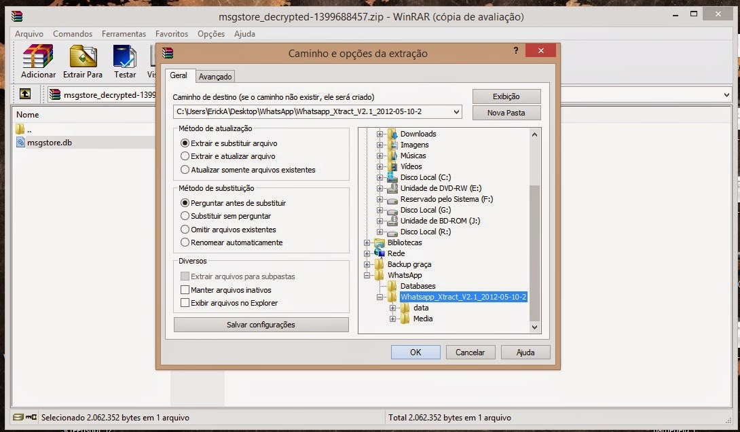Open the Comandos menu
This screenshot has height=432, width=740.
point(73,34)
